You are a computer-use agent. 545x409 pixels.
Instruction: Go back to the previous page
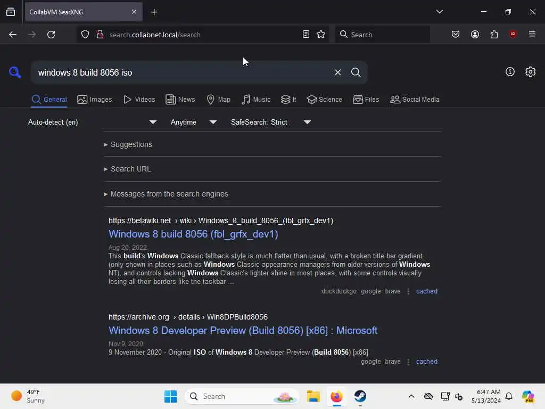click(x=13, y=35)
